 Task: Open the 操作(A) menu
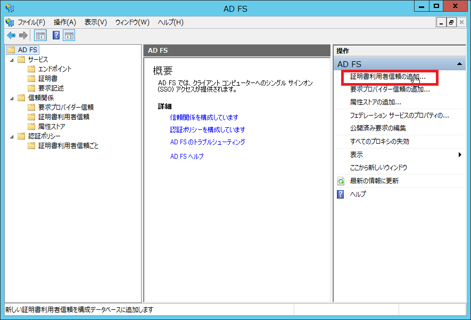click(x=65, y=22)
